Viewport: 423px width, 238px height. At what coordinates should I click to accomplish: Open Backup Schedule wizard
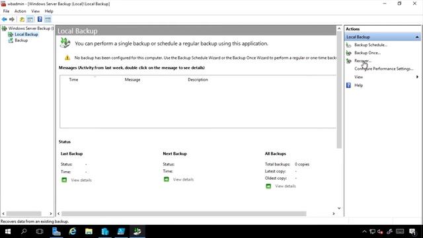[371, 45]
